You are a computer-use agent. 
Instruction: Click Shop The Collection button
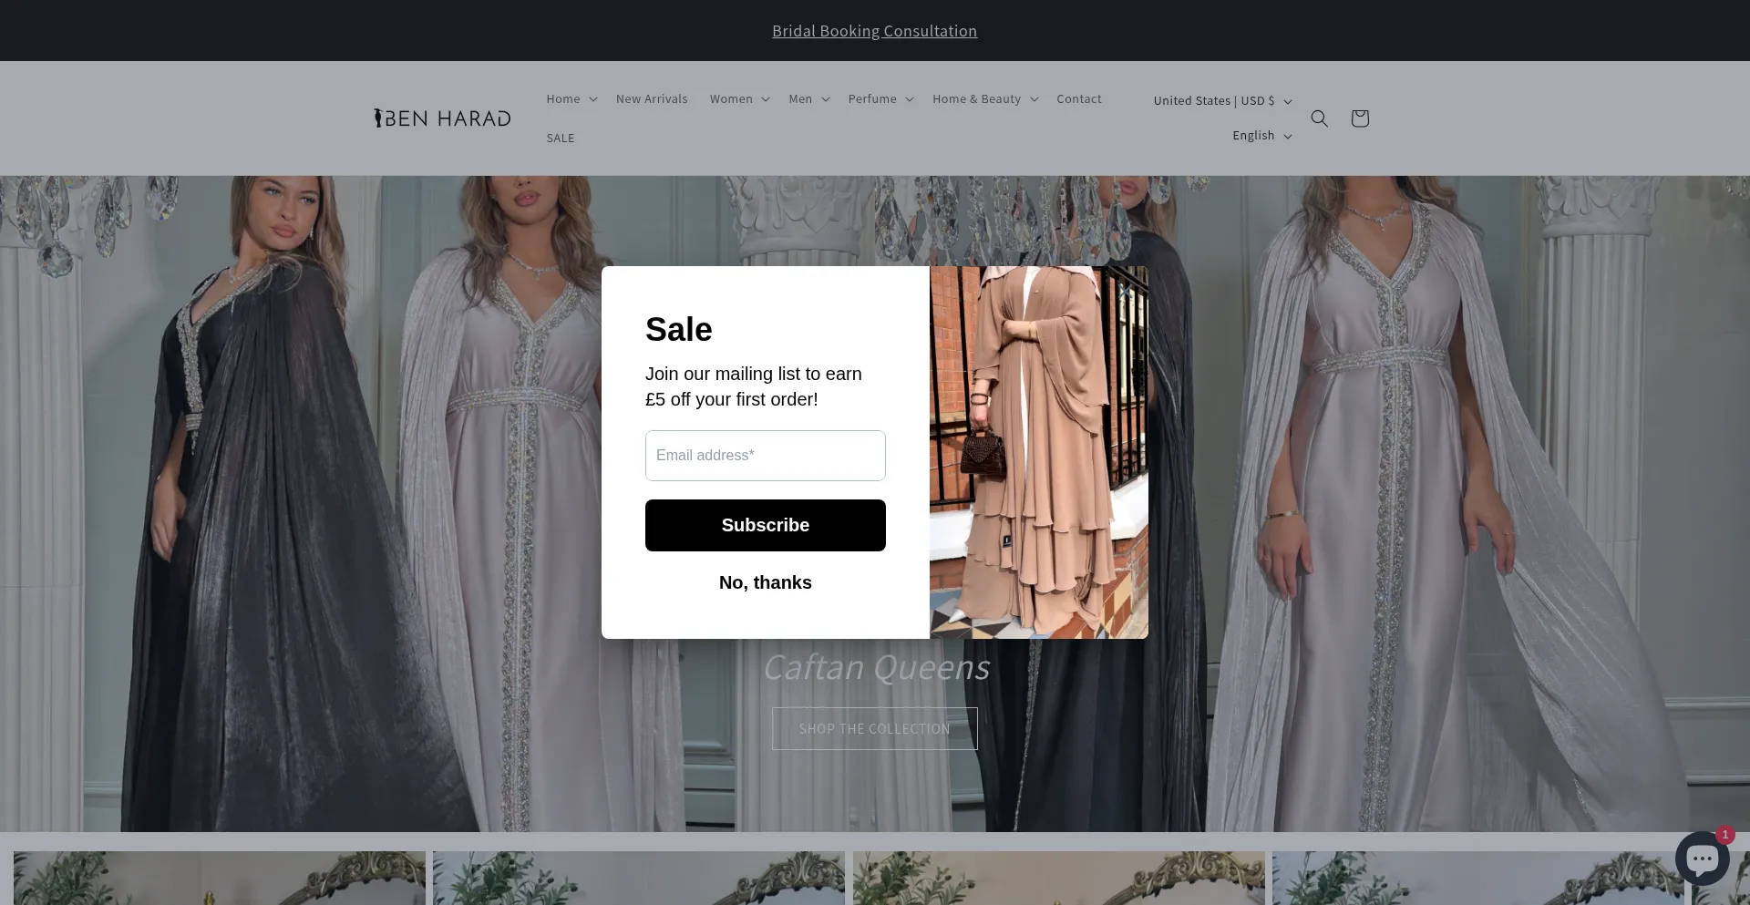pos(874,729)
